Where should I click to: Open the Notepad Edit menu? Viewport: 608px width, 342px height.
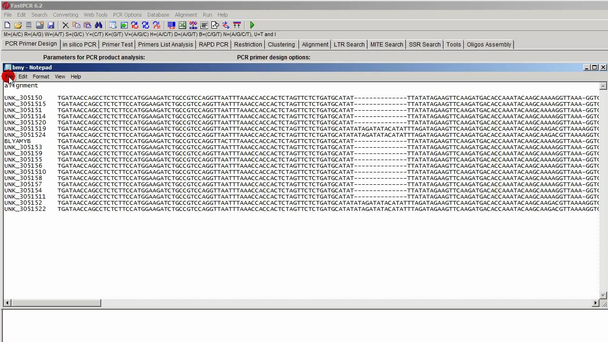tap(23, 76)
